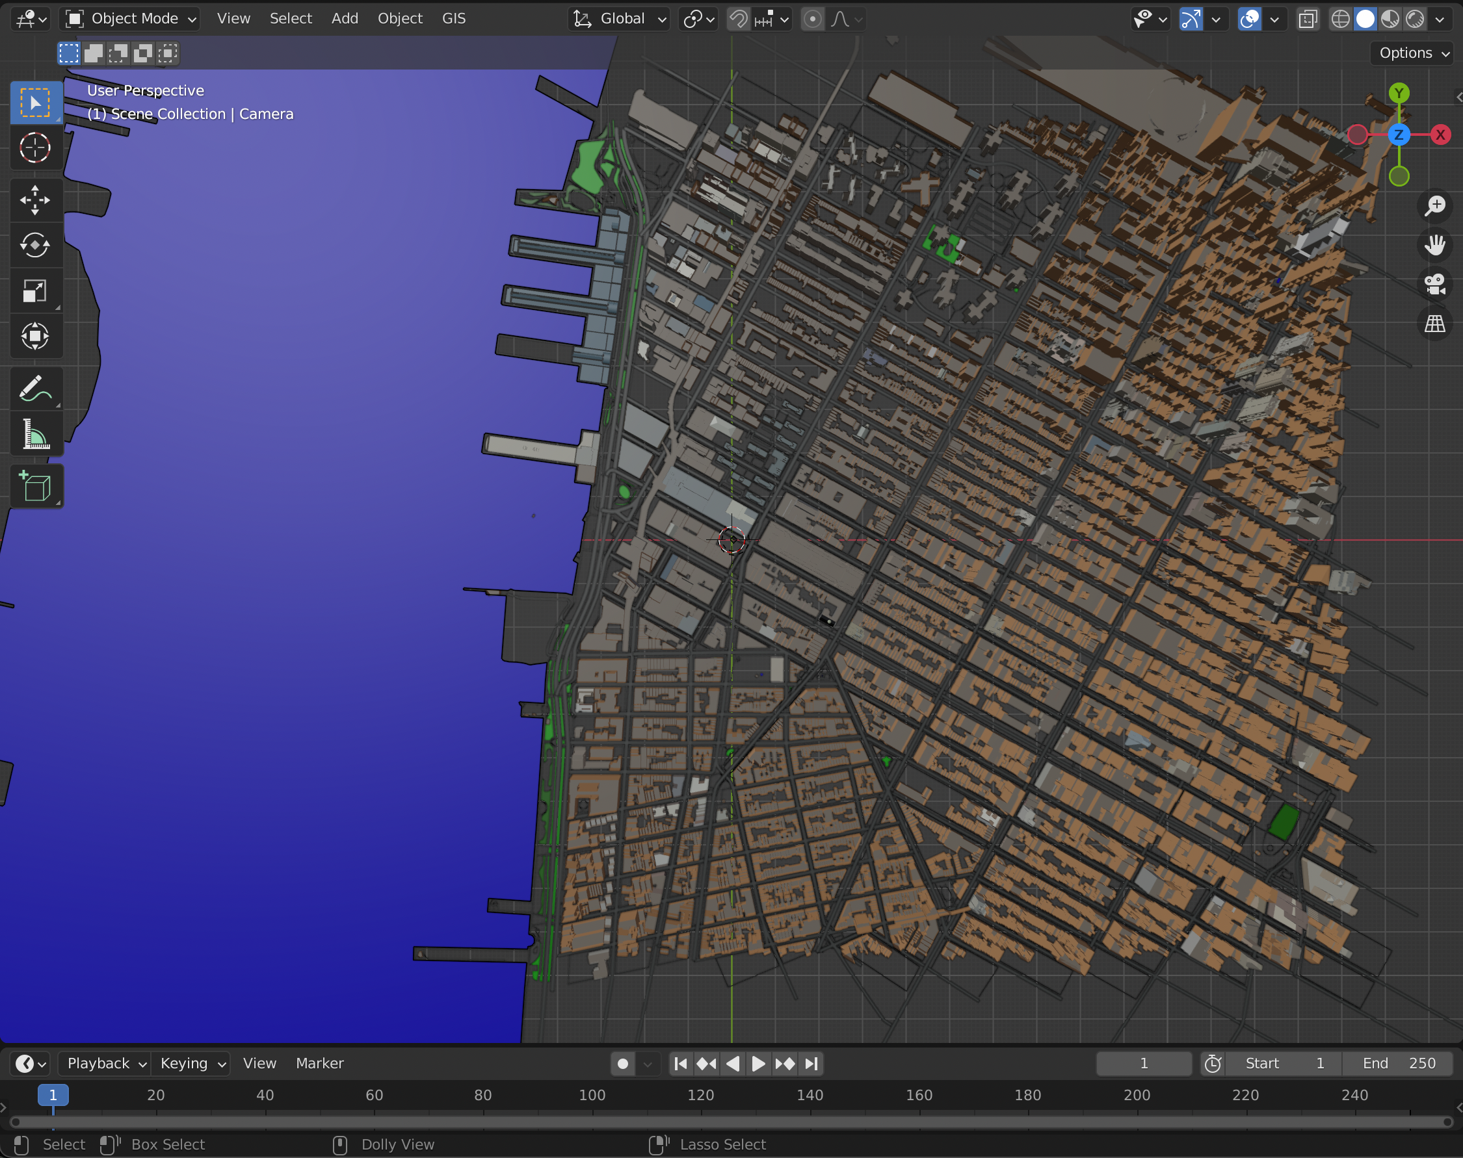Screen dimensions: 1463x1158
Task: Choose the Measure ruler tool
Action: [x=35, y=433]
